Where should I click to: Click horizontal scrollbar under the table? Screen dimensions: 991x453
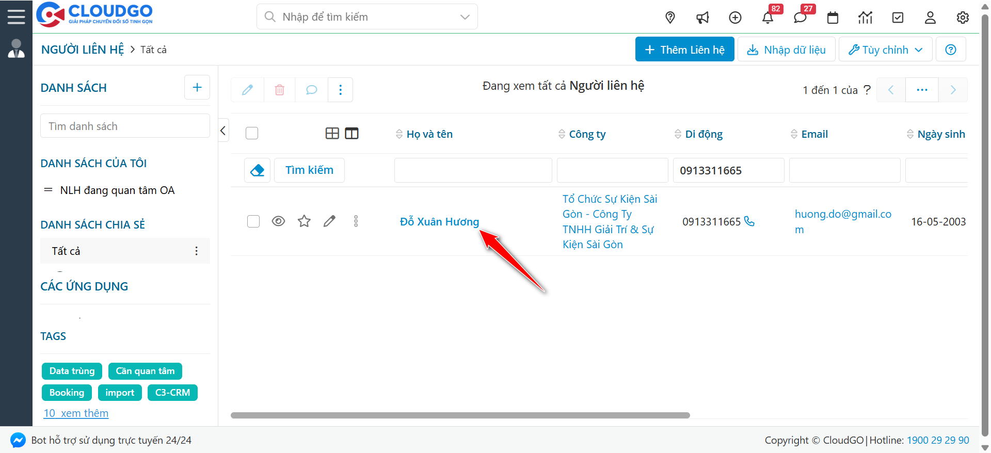(460, 415)
